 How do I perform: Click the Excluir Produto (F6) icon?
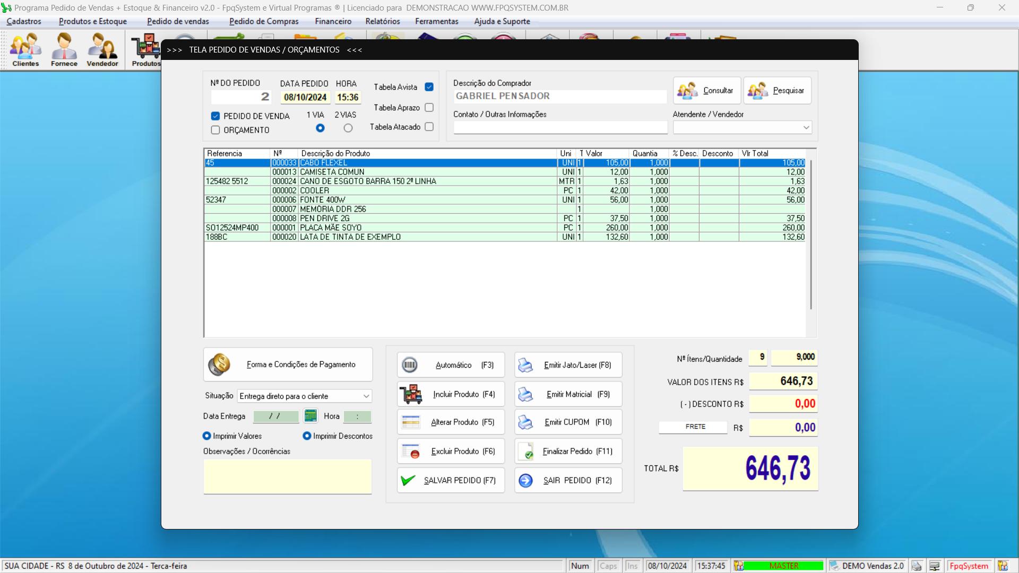coord(411,452)
